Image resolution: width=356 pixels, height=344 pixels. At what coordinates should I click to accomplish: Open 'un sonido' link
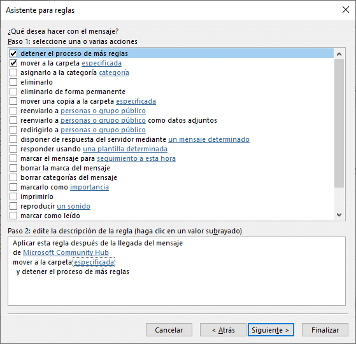74,206
